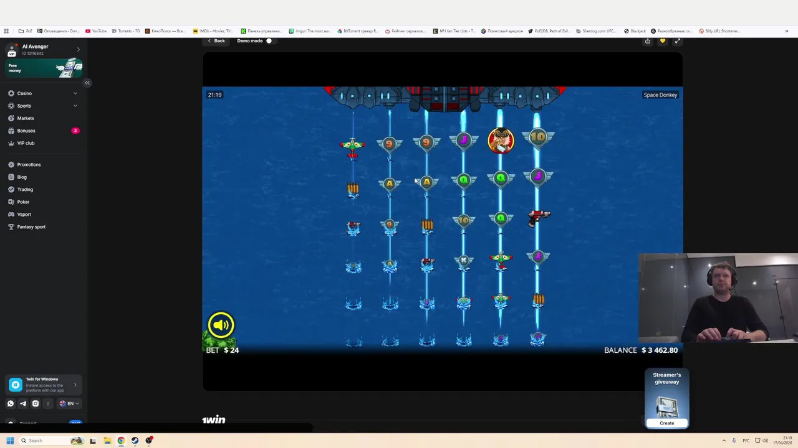
Task: Open the Torrents - TD bookmark
Action: [126, 31]
